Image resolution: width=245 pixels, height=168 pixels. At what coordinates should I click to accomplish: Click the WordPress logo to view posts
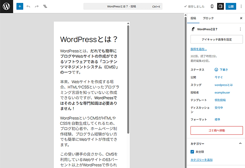pos(6,6)
